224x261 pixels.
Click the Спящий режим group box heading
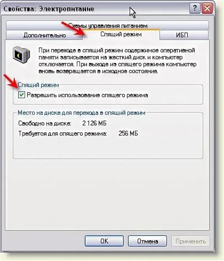pyautogui.click(x=38, y=85)
